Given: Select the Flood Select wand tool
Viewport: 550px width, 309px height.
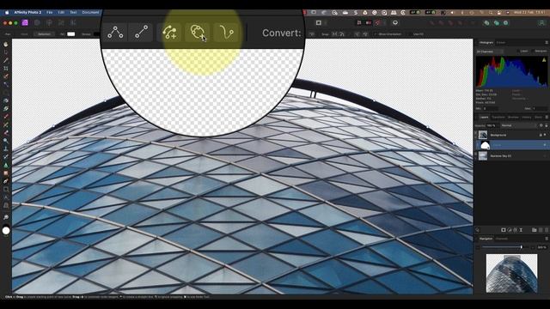Looking at the screenshot, I should tap(6, 85).
